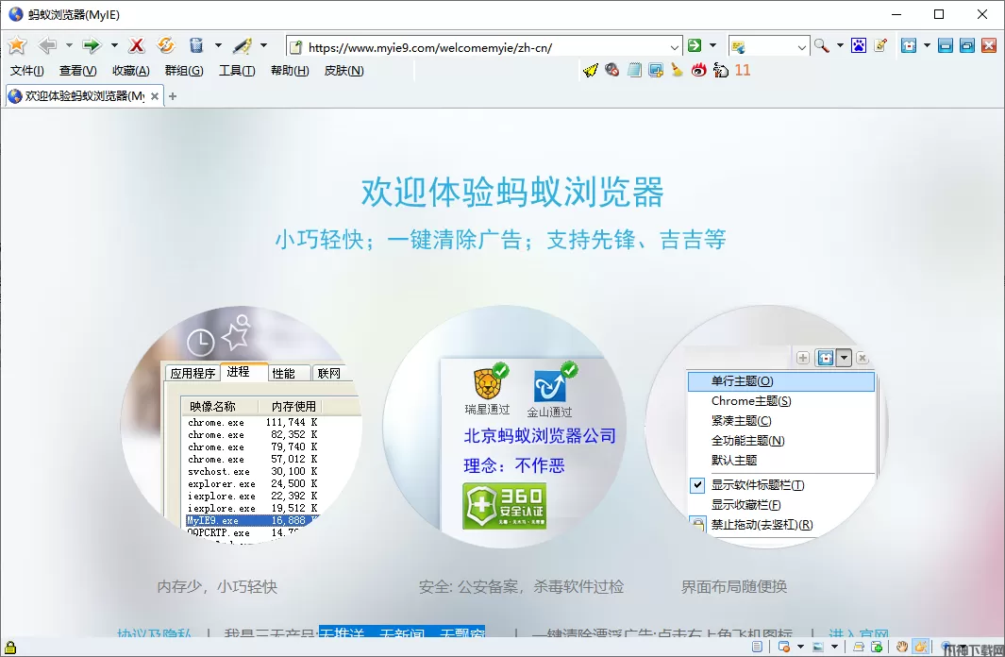
Task: Stop loading with the red X icon
Action: coord(136,45)
